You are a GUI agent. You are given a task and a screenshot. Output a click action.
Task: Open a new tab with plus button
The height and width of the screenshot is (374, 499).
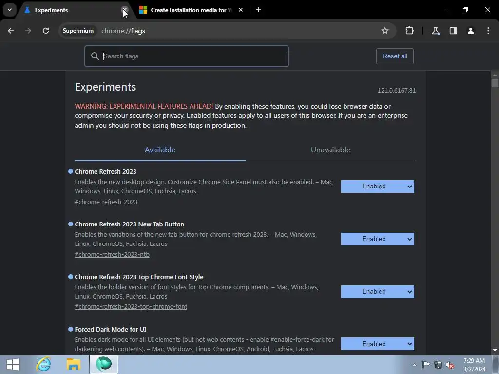[x=258, y=10]
